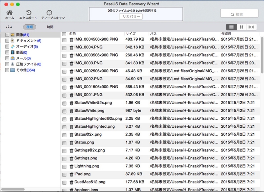This screenshot has width=264, height=192.
Task: Tick checkbox for IMG_0003506x900.PNG
Action: tap(64, 56)
